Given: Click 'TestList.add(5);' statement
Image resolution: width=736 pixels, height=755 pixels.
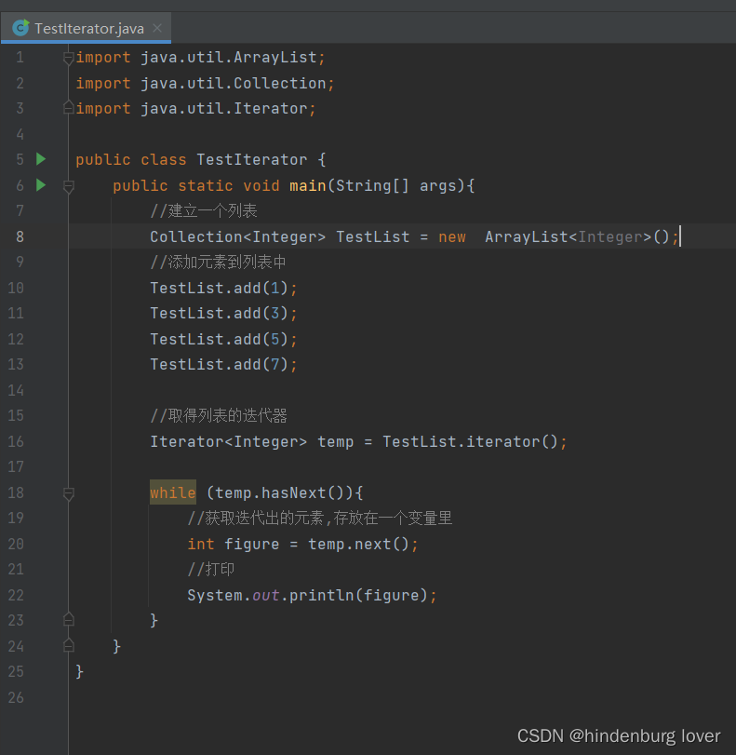Looking at the screenshot, I should 224,340.
